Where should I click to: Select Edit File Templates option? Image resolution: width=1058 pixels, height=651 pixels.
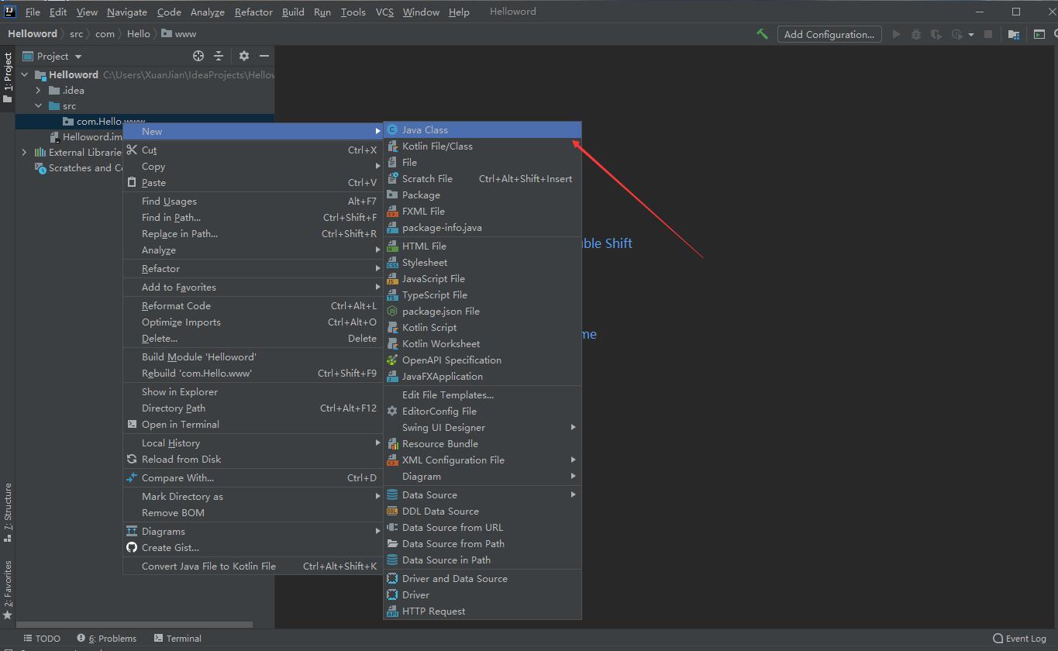coord(482,395)
